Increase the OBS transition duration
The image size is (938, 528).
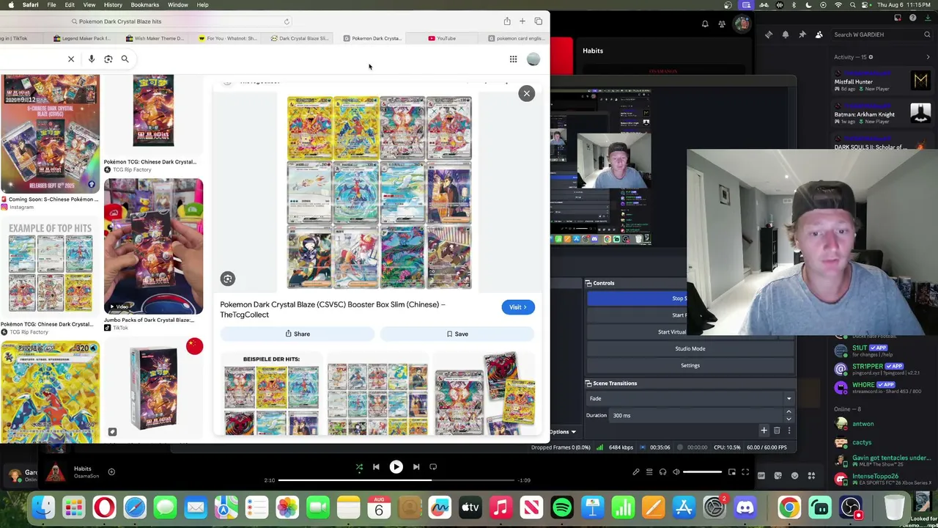(x=789, y=412)
